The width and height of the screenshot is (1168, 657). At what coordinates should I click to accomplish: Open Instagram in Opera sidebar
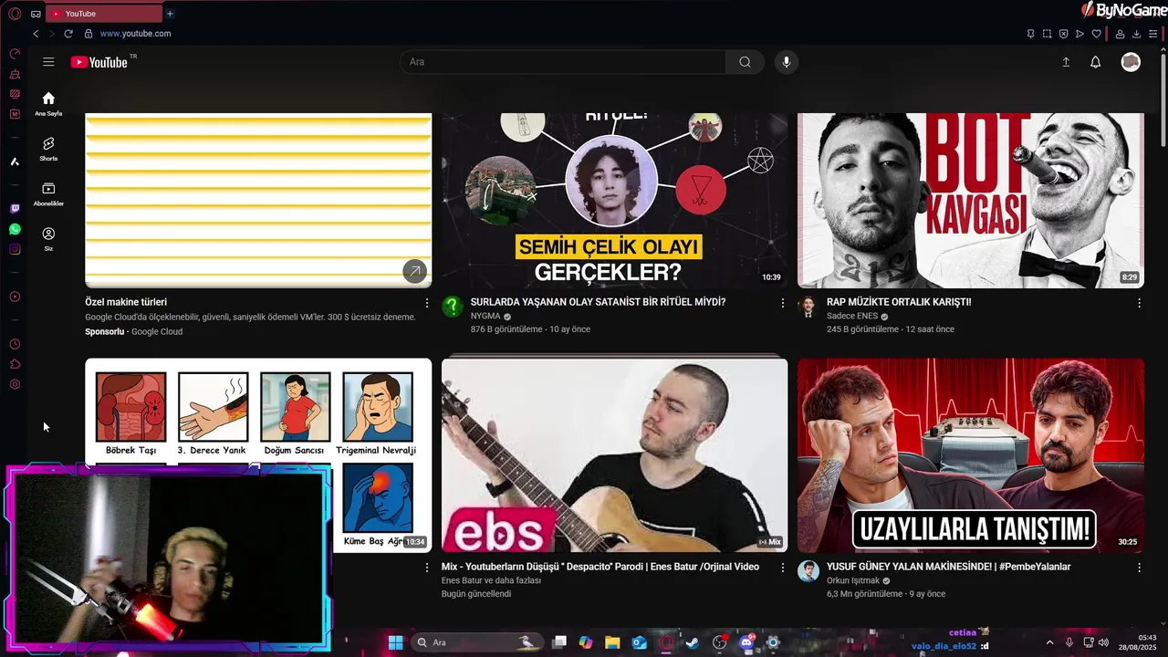15,249
